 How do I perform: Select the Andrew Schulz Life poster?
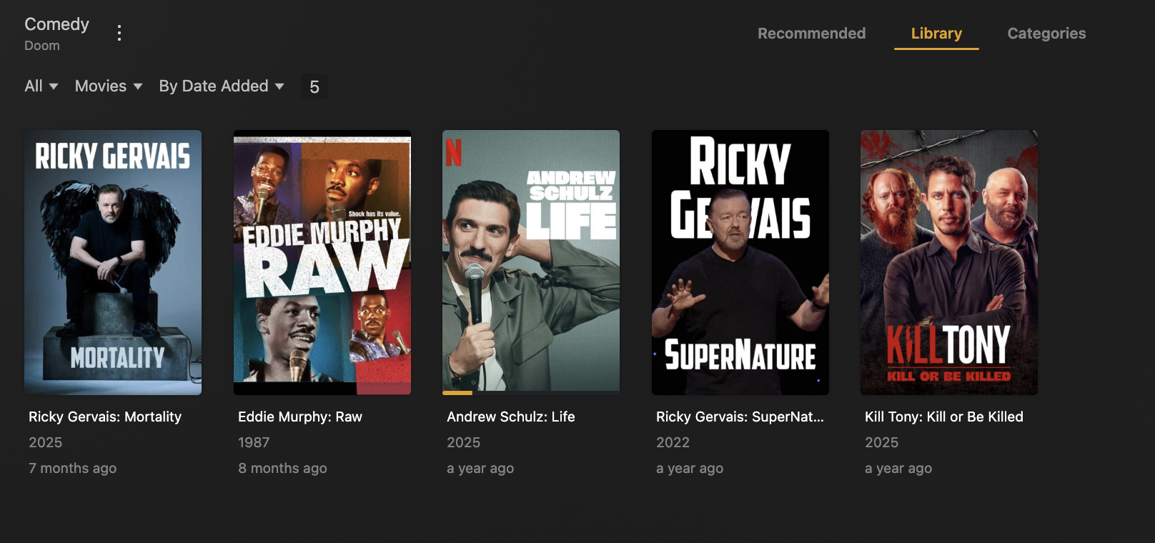tap(531, 262)
